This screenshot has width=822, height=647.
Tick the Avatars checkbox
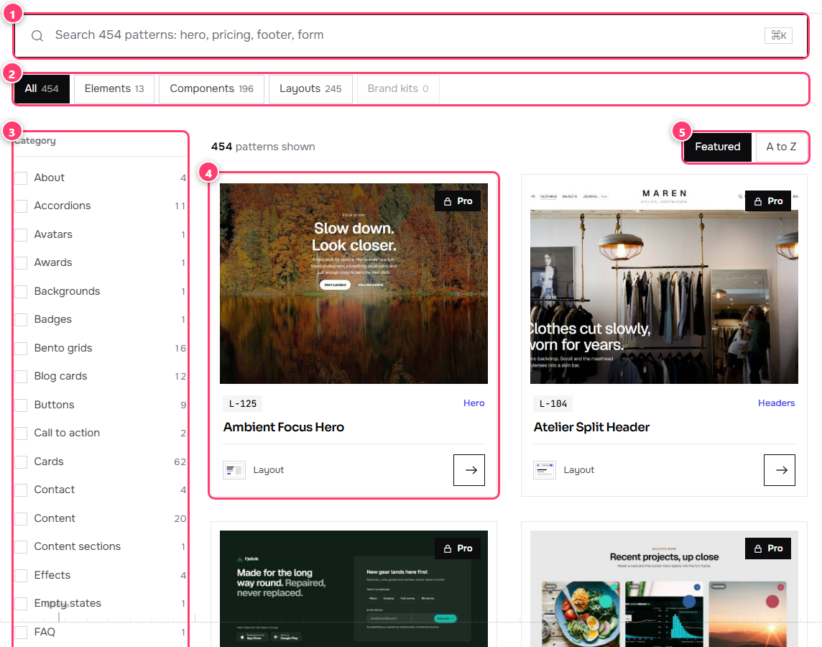point(21,235)
